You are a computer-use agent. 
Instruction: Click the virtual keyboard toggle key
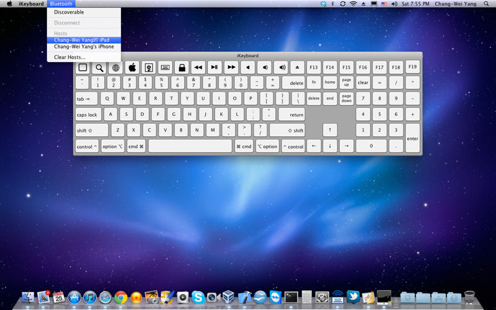[165, 68]
